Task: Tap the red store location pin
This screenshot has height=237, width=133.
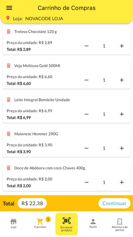Action: click(8, 18)
